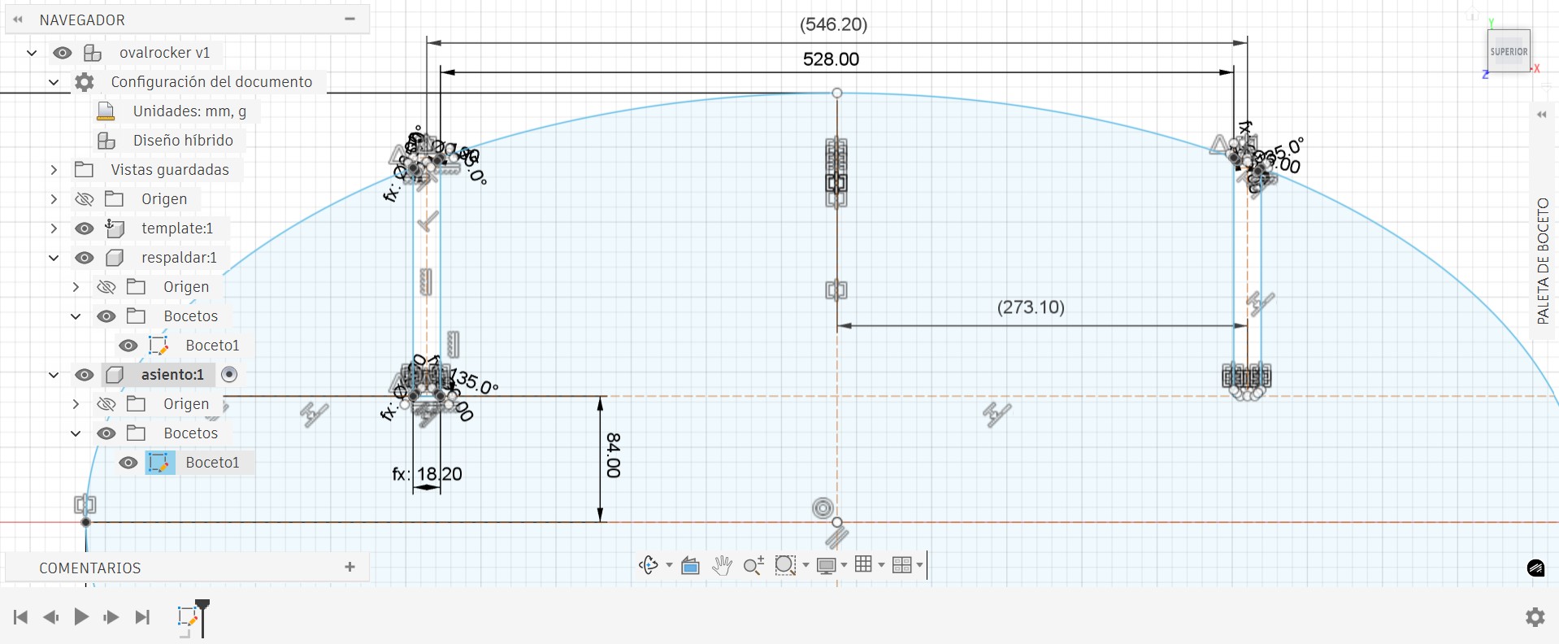1559x644 pixels.
Task: Expand the Vistas guardadas folder
Action: tap(54, 170)
